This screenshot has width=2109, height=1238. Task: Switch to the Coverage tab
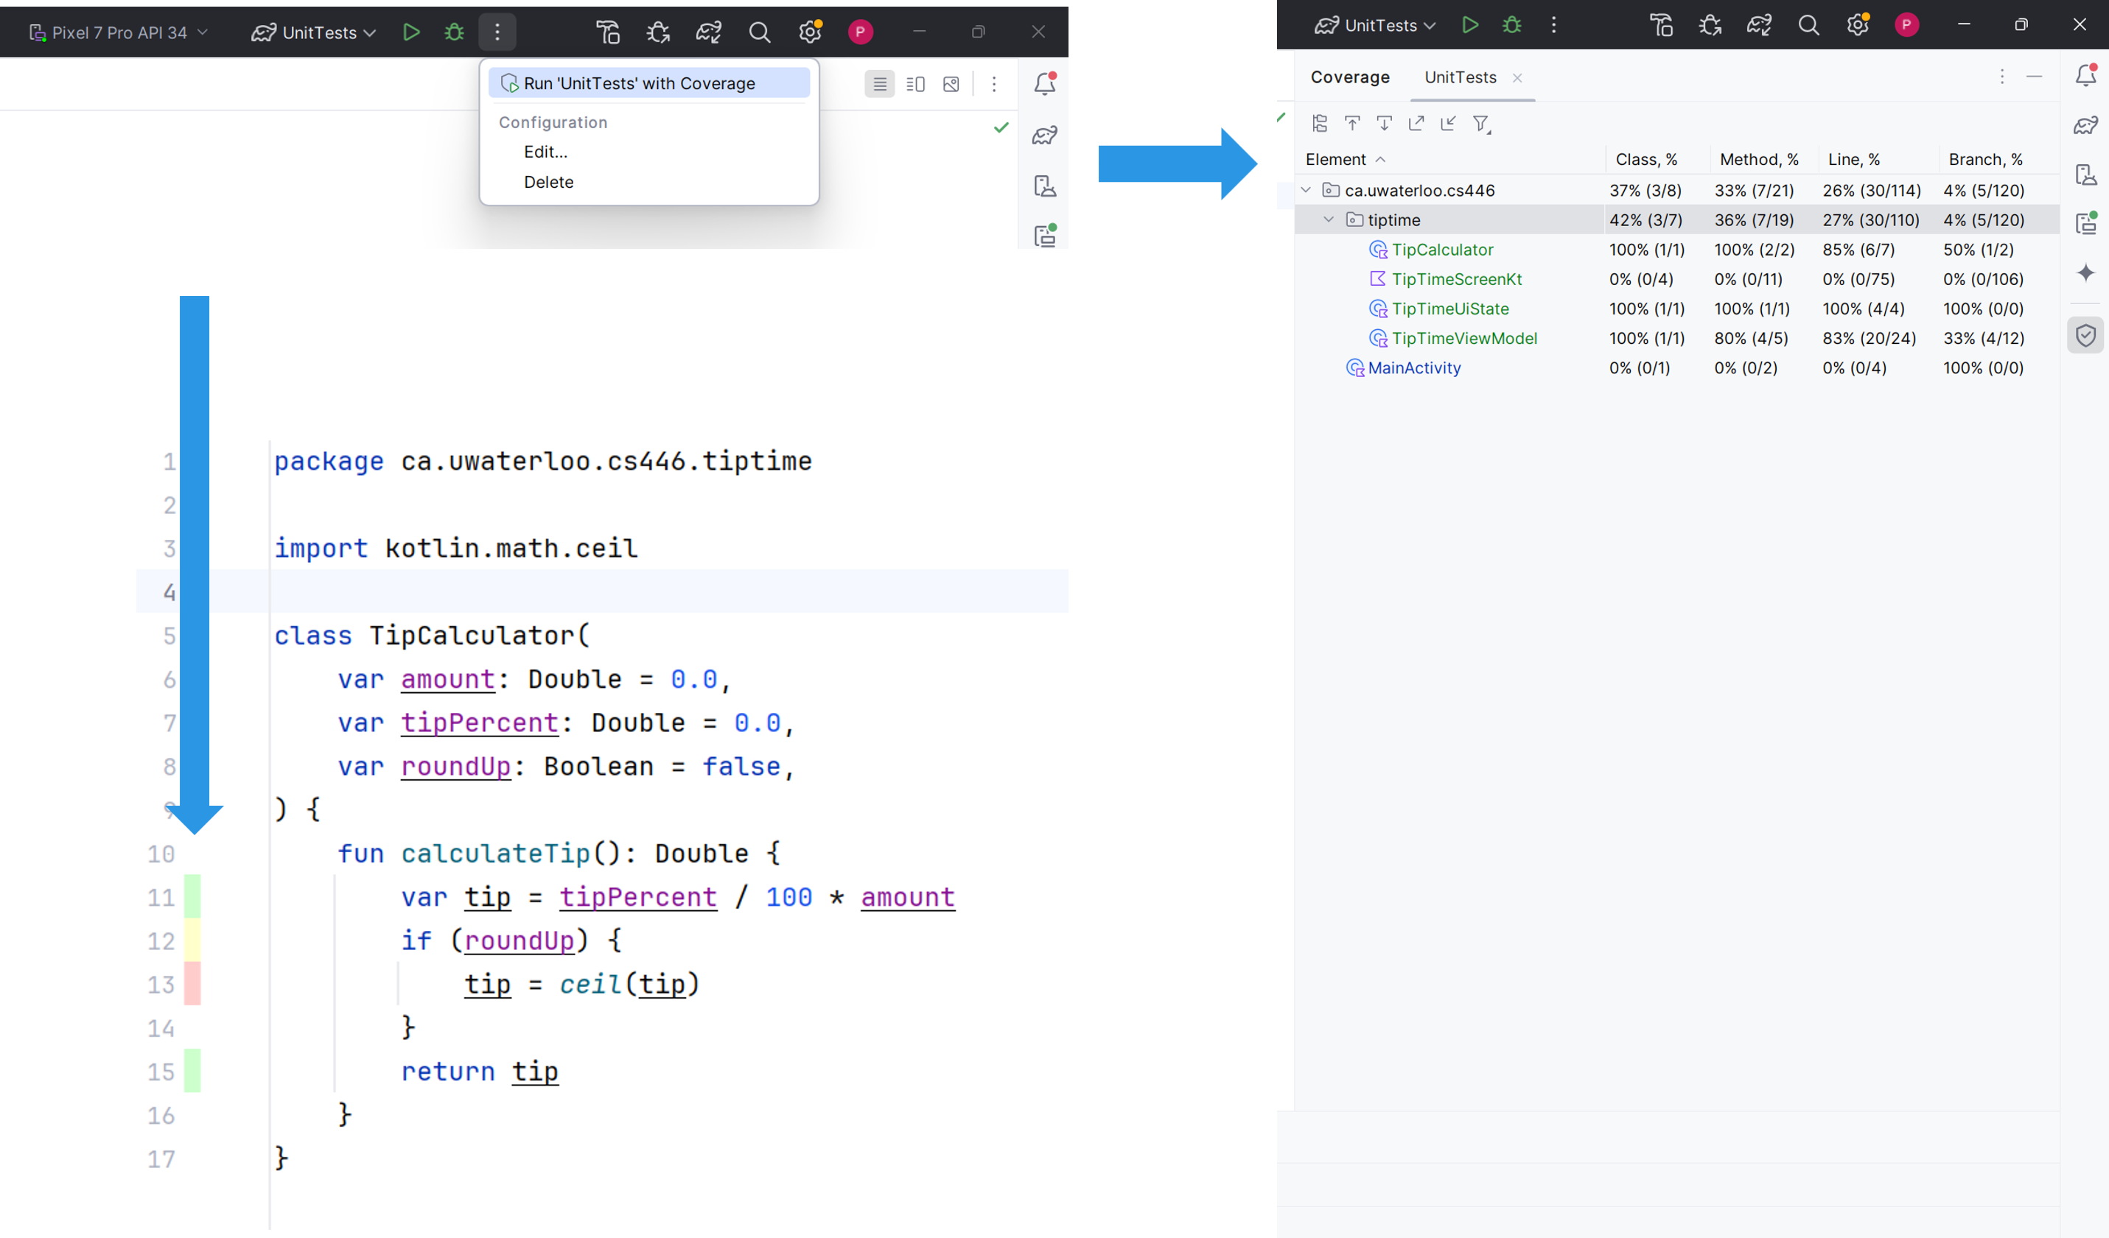(1349, 77)
